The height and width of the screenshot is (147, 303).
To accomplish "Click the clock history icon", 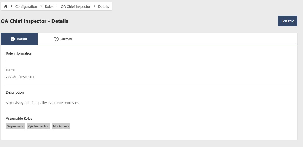I will click(x=57, y=39).
